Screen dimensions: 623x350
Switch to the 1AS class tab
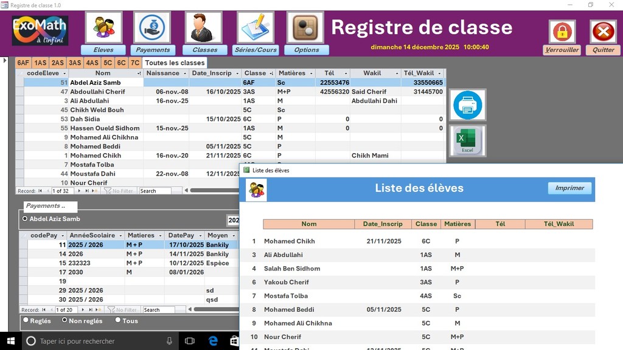40,63
